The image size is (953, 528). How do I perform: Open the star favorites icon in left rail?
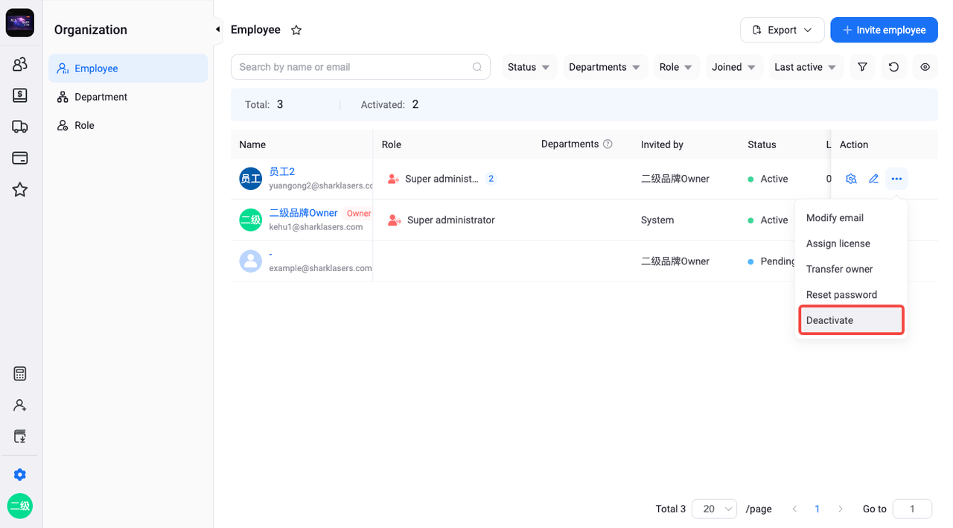(x=20, y=190)
